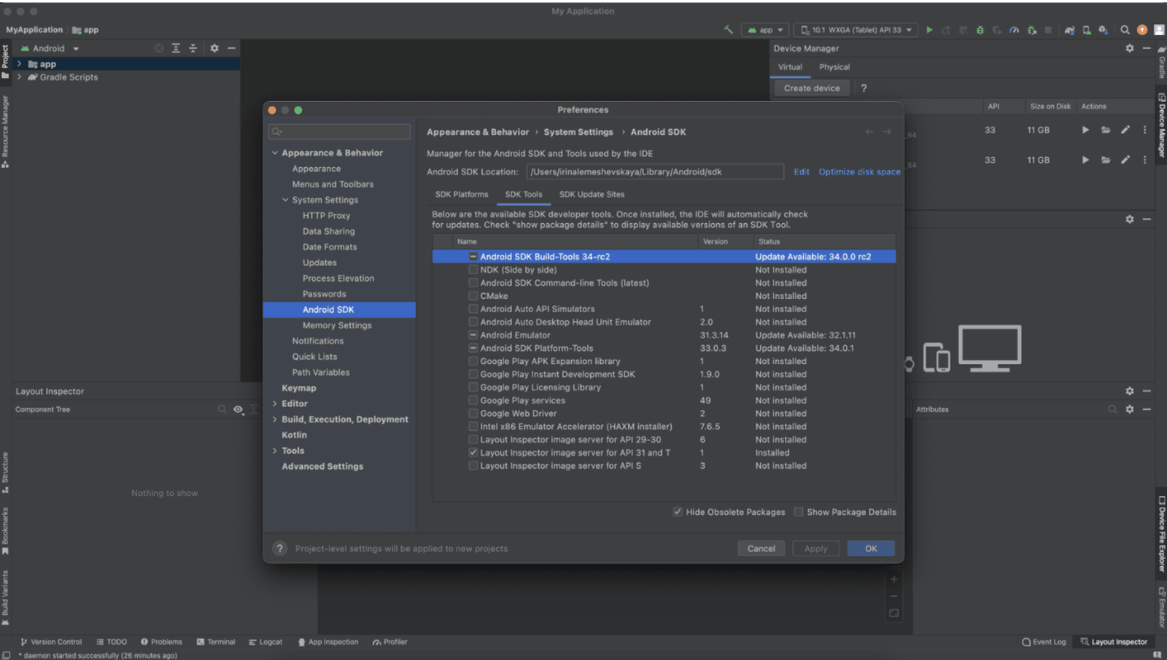This screenshot has width=1167, height=660.
Task: Open the Profiler gauge icon in the toolbar
Action: [x=1014, y=30]
